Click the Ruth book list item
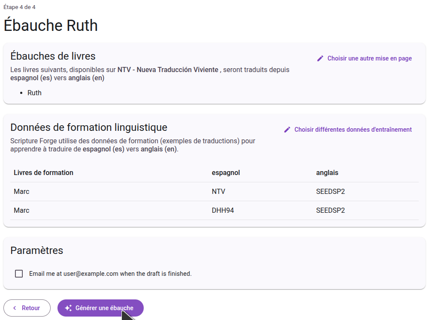Image resolution: width=429 pixels, height=320 pixels. click(34, 93)
